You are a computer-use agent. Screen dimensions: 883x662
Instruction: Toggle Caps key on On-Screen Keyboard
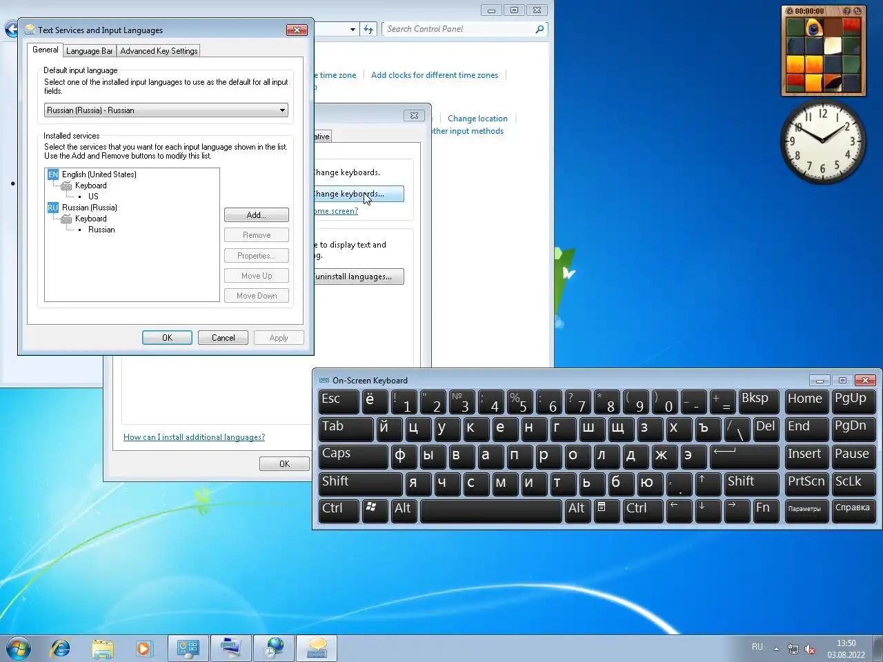point(353,456)
